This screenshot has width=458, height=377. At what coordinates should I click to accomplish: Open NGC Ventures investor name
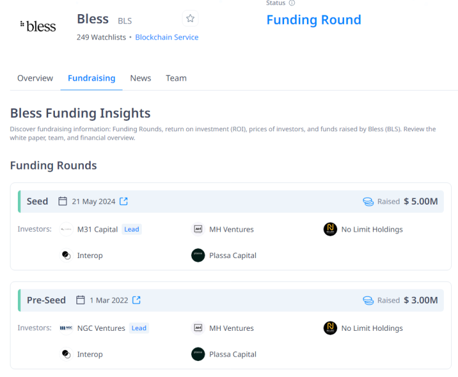point(101,328)
